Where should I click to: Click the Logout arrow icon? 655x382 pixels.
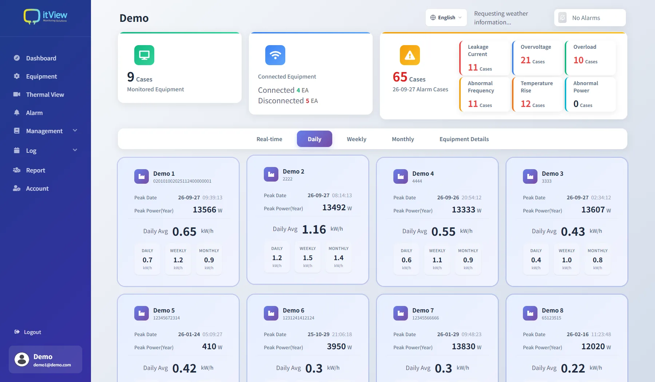17,332
